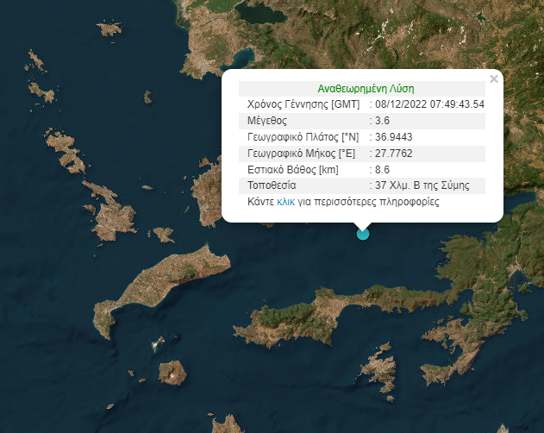This screenshot has width=544, height=433.
Task: Click the 'Αναθεωρημένη Λύση' header text
Action: pyautogui.click(x=366, y=89)
